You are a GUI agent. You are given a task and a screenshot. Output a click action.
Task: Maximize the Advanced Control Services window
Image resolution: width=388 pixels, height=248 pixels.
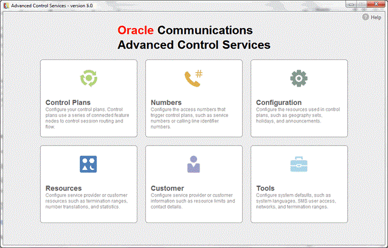361,4
